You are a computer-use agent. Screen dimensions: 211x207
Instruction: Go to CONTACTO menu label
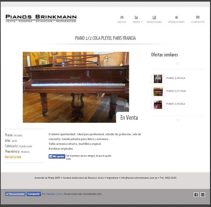(x=198, y=22)
